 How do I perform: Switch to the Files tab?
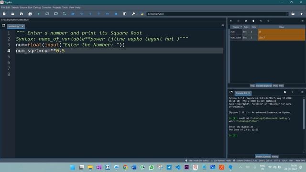[x=281, y=86]
